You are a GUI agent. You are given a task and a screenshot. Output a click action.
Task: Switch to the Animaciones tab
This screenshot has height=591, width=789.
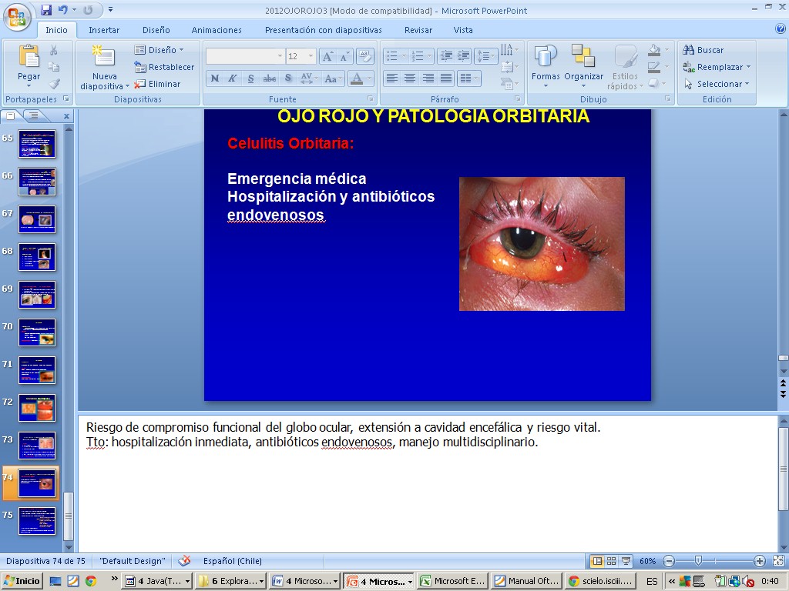pyautogui.click(x=217, y=30)
